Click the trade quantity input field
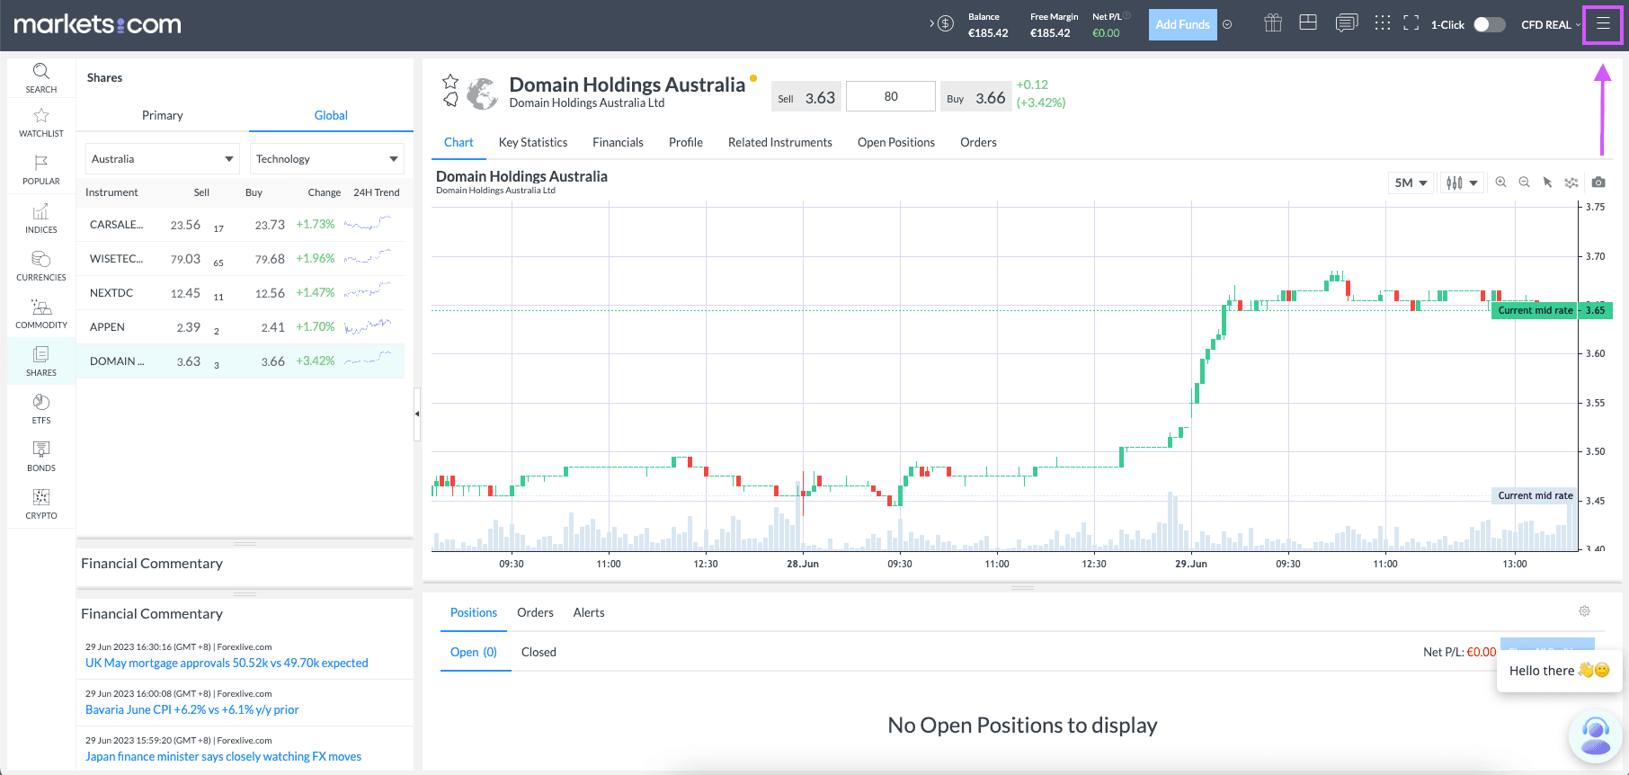This screenshot has height=775, width=1629. (x=891, y=97)
